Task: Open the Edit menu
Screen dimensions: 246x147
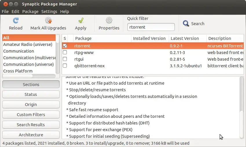Action: pos(15,12)
